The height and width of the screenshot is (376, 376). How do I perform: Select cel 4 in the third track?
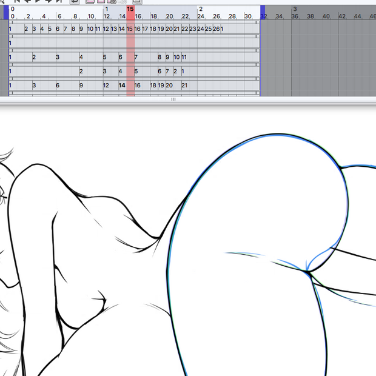[81, 57]
